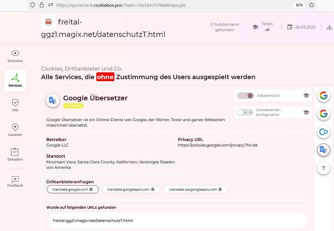334x231 pixels.
Task: Click the '0 Subdomains gefunden' text
Action: pyautogui.click(x=225, y=27)
